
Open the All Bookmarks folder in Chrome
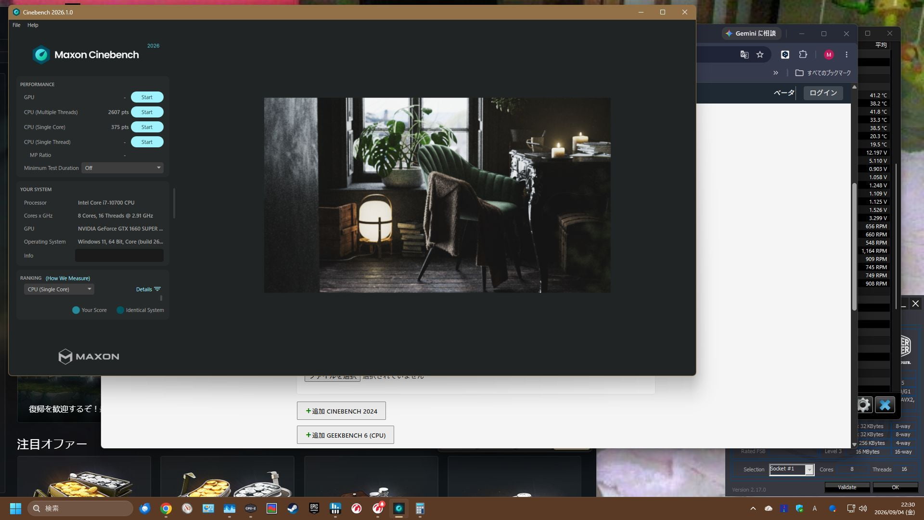[x=823, y=73]
